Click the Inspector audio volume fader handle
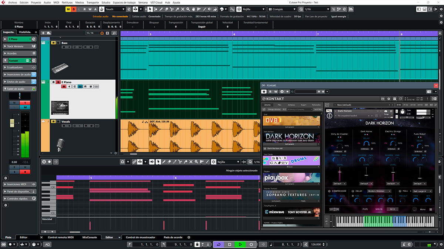The width and height of the screenshot is (444, 249). (12, 122)
